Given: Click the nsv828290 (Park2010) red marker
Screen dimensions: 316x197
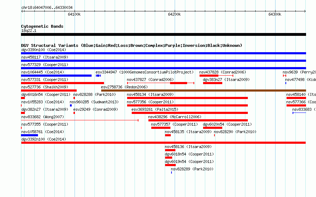Looking at the screenshot, I should [x=214, y=135].
